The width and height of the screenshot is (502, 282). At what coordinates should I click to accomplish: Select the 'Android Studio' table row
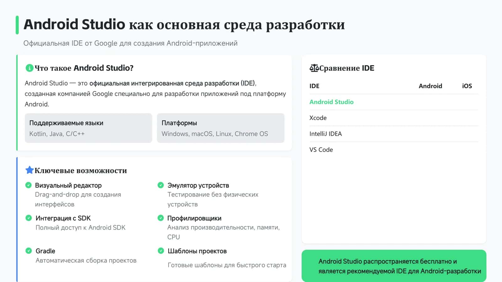[x=394, y=102]
